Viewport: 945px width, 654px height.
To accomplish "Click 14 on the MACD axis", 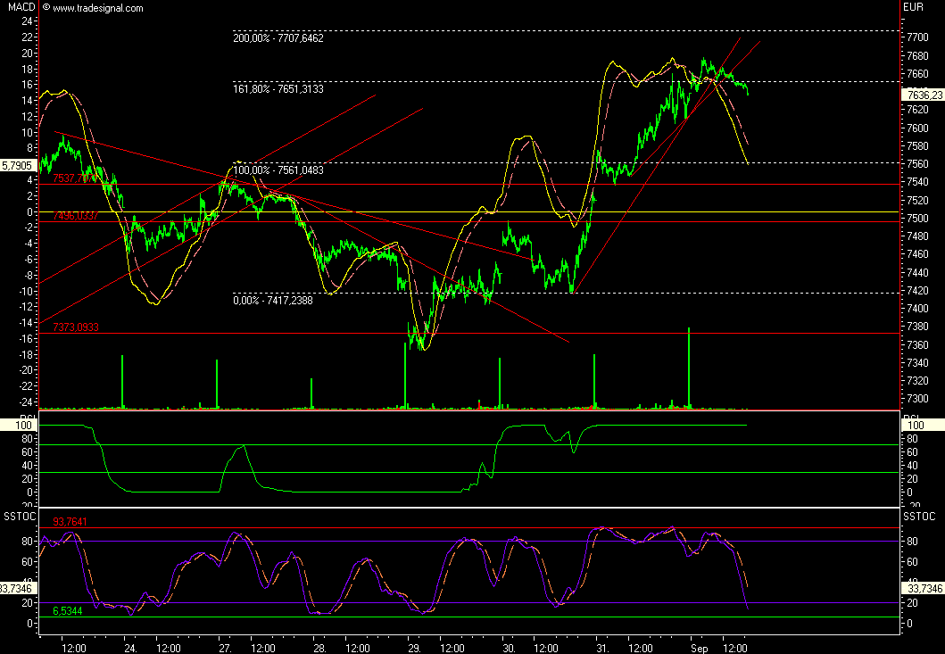I will point(27,101).
